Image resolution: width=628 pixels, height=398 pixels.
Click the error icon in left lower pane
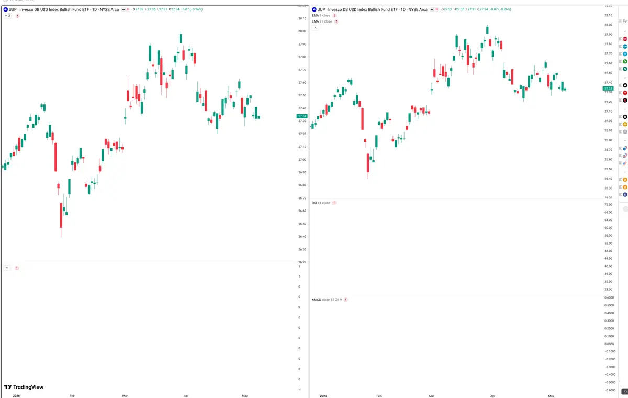(17, 268)
